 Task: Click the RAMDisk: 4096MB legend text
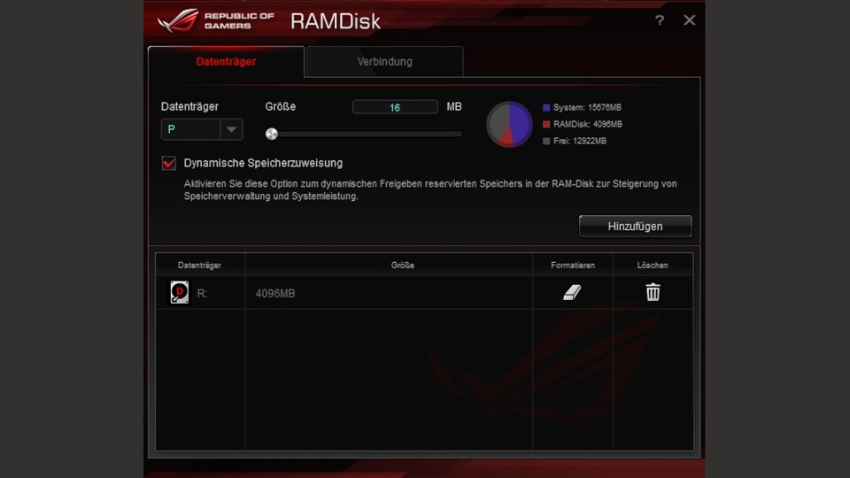[x=588, y=124]
